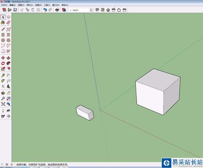Select the Look Around eye tool
This screenshot has height=168, width=203.
[x=8, y=111]
